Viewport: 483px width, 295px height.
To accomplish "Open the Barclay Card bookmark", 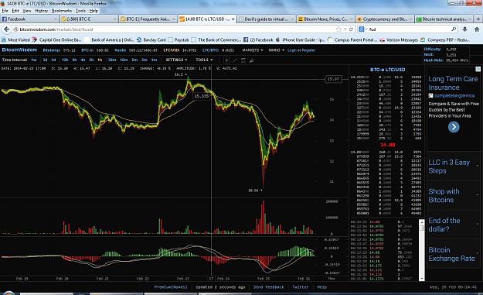I will 151,39.
